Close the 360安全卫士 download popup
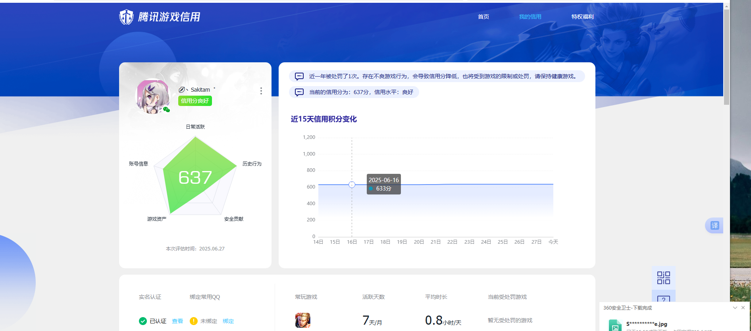The image size is (751, 331). (x=743, y=308)
